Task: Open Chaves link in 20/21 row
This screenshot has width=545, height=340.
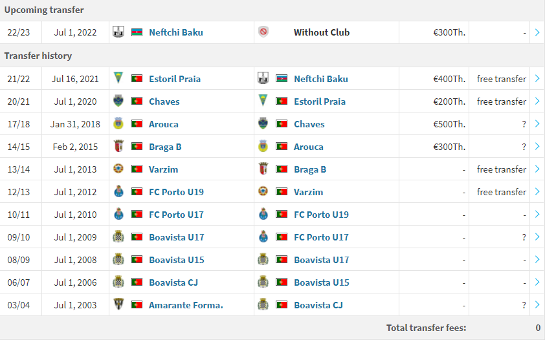Action: click(164, 101)
